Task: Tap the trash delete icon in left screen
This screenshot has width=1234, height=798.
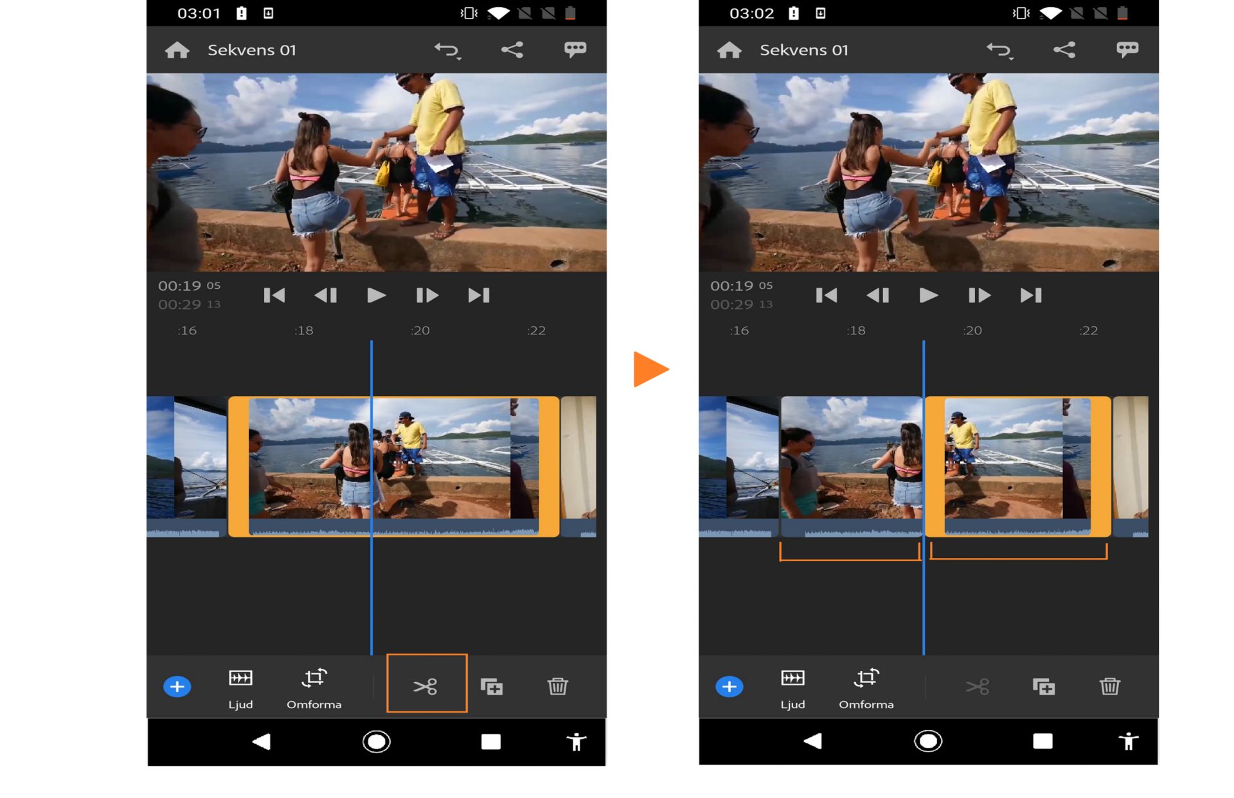Action: point(557,686)
